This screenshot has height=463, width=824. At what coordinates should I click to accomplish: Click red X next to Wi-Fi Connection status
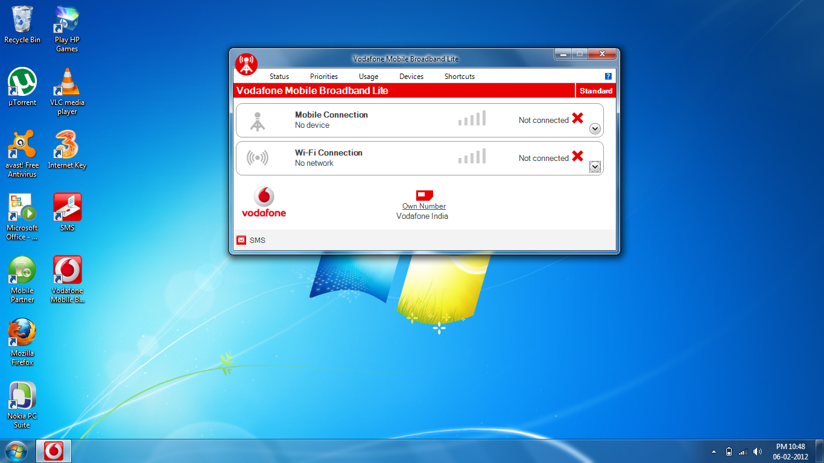[577, 156]
